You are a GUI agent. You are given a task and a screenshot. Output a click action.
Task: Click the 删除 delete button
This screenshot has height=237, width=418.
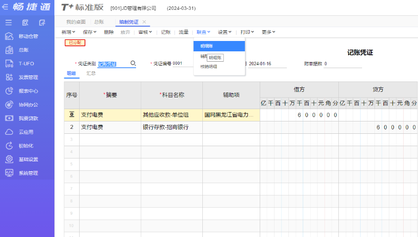[x=109, y=32]
